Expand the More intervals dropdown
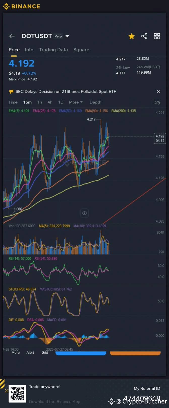Image resolution: width=169 pixels, height=408 pixels. (x=76, y=102)
